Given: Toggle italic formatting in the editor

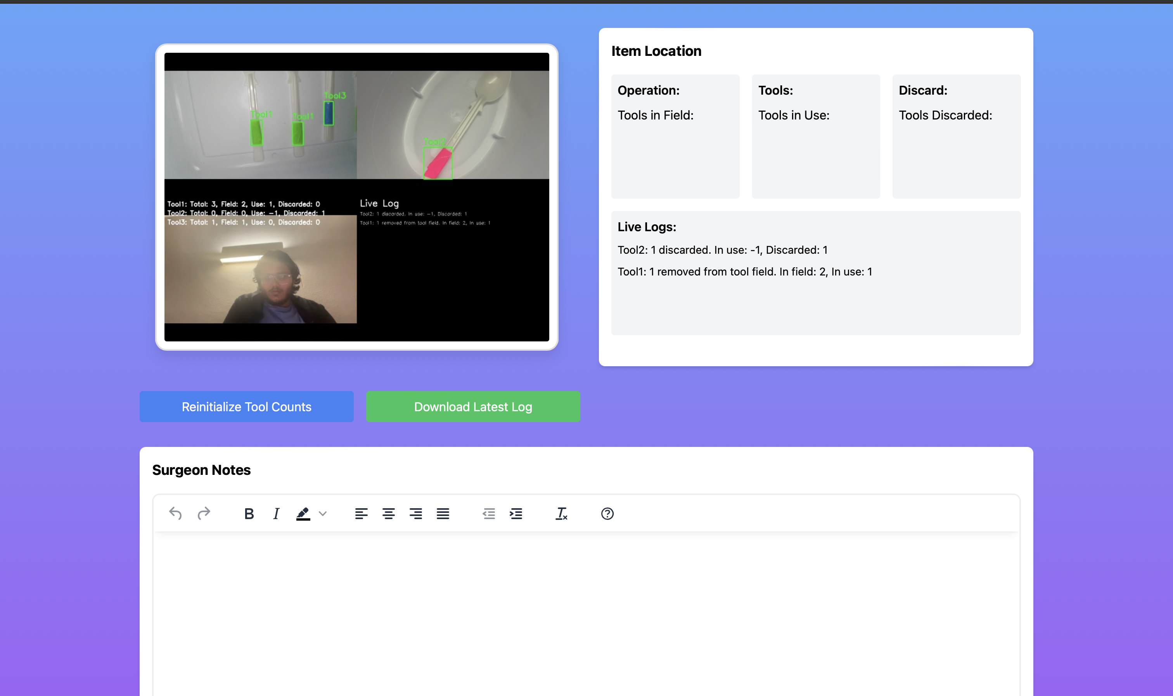Looking at the screenshot, I should click(276, 514).
